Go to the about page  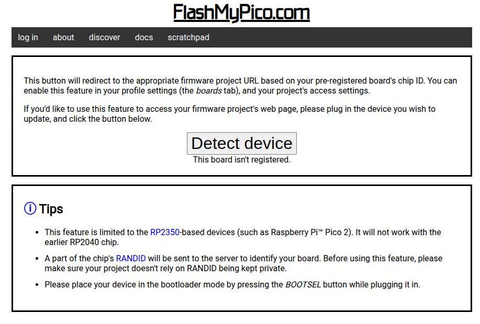(x=63, y=37)
